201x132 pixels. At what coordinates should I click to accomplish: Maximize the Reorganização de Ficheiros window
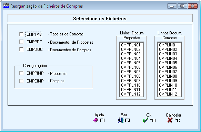tap(182, 6)
